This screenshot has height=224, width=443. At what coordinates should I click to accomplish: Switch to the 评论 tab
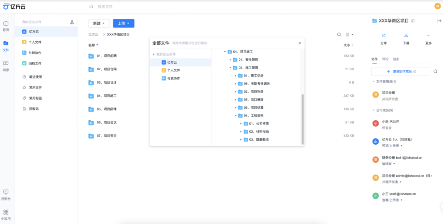click(x=385, y=59)
